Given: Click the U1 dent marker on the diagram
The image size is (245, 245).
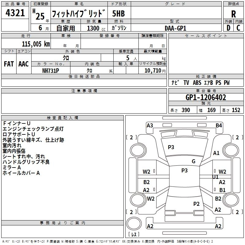Looking at the screenshot, I should tap(216, 177).
